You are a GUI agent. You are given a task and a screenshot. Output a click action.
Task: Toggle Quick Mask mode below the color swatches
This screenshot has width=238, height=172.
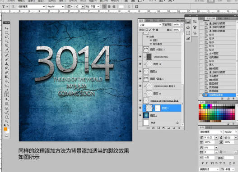pyautogui.click(x=6, y=136)
